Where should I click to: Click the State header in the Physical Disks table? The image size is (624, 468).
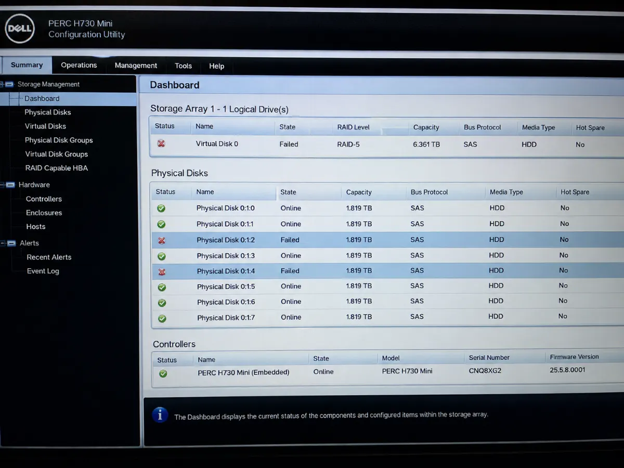tap(288, 192)
